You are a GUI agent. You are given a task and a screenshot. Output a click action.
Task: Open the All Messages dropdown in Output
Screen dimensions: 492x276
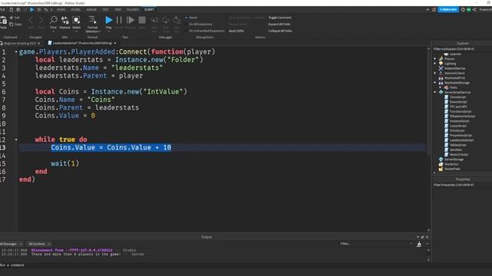point(12,244)
